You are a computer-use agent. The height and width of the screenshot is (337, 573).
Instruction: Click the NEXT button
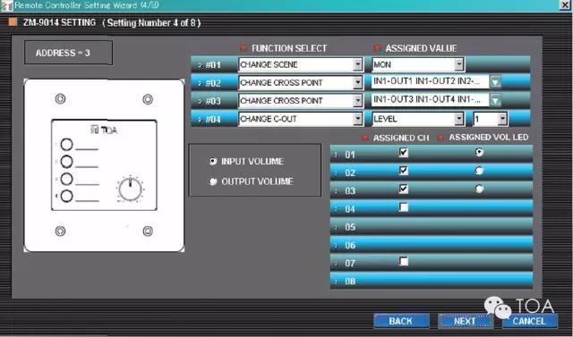(x=466, y=321)
